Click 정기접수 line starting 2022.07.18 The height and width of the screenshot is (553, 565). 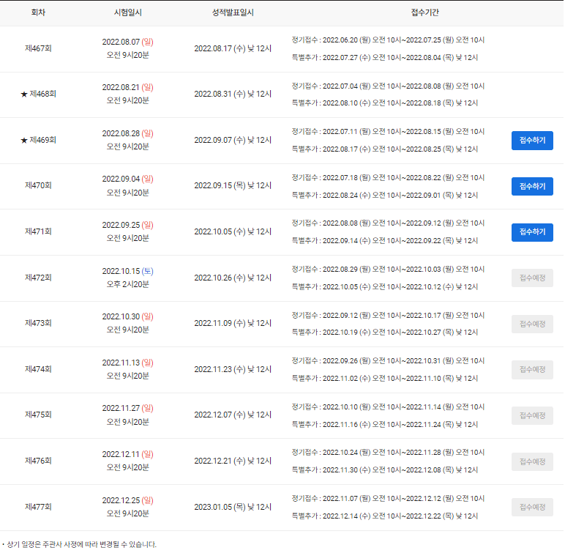388,178
